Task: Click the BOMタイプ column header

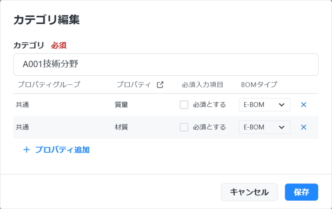Action: coord(259,84)
